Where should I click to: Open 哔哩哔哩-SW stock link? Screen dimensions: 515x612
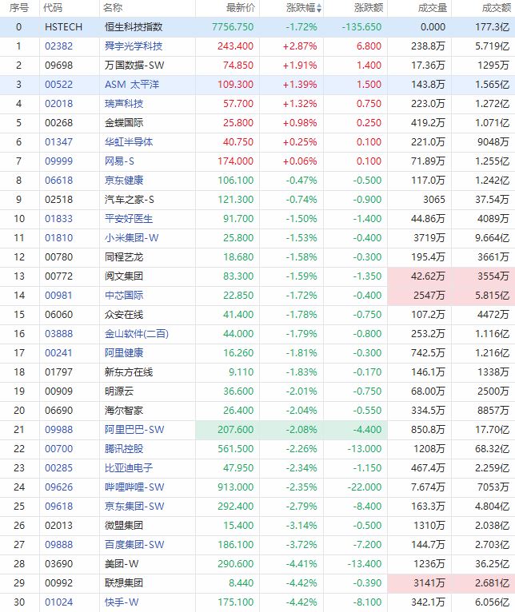134,487
